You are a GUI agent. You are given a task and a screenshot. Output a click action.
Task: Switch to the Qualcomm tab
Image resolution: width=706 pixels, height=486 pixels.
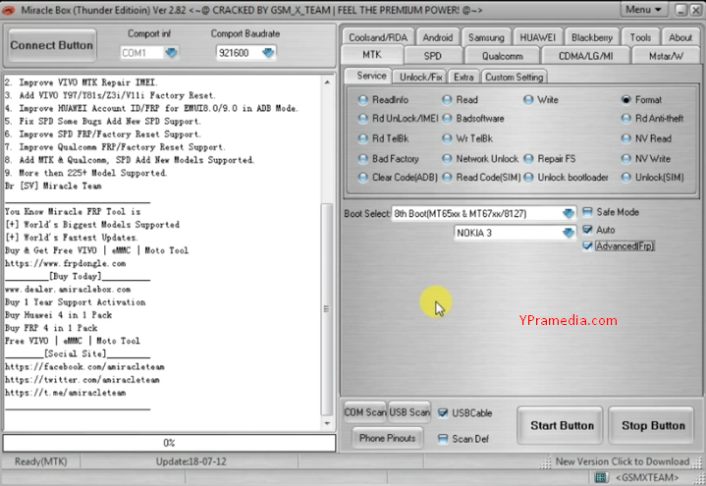pos(503,56)
